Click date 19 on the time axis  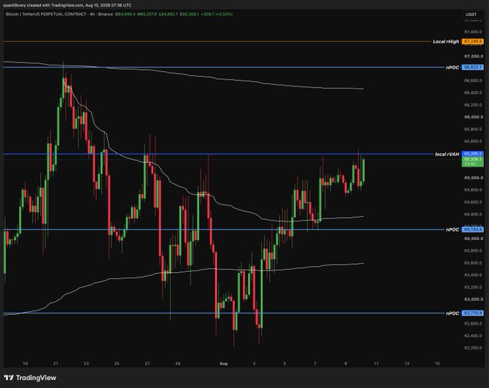(25, 364)
